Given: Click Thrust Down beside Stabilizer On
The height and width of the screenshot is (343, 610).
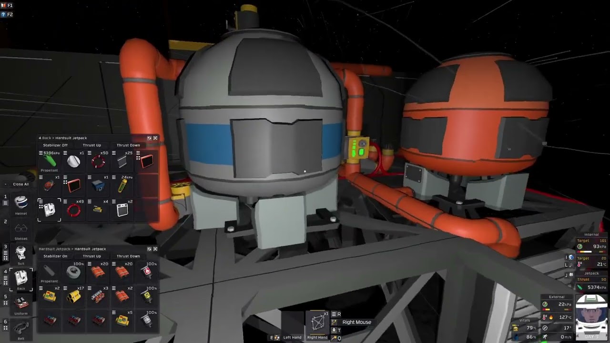Looking at the screenshot, I should click(x=128, y=256).
